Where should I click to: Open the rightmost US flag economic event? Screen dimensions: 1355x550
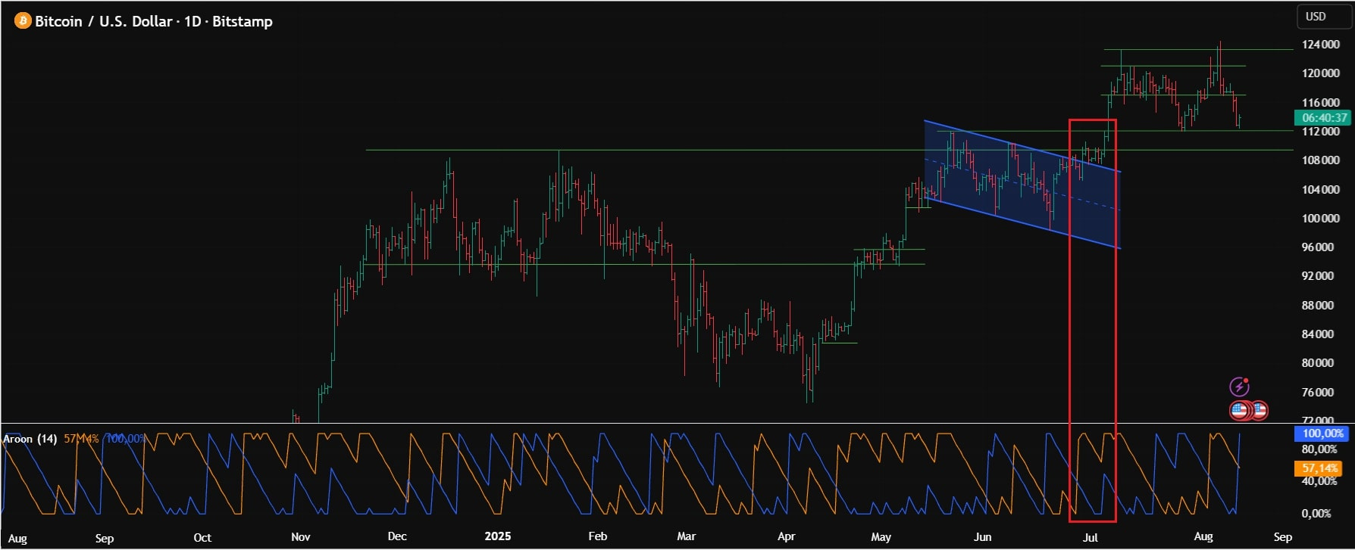tap(1259, 411)
